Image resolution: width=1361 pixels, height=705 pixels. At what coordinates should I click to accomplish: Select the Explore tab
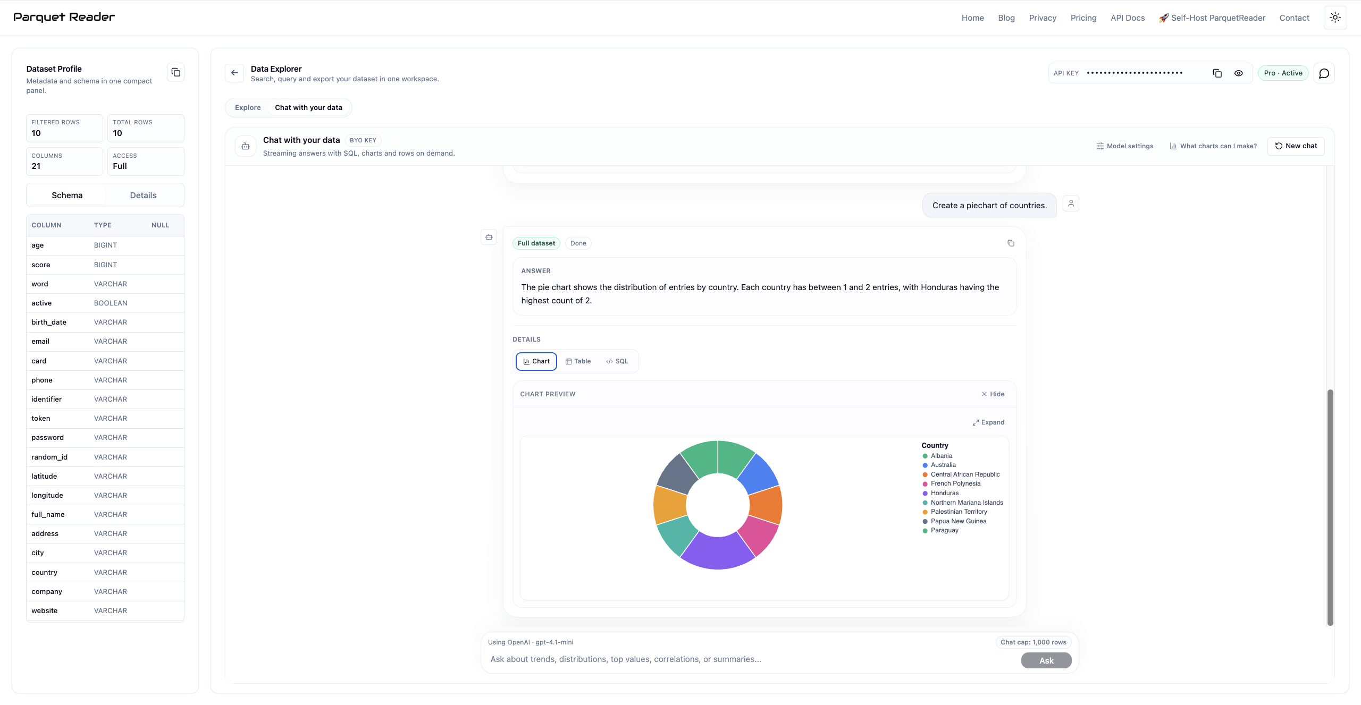[x=247, y=107]
